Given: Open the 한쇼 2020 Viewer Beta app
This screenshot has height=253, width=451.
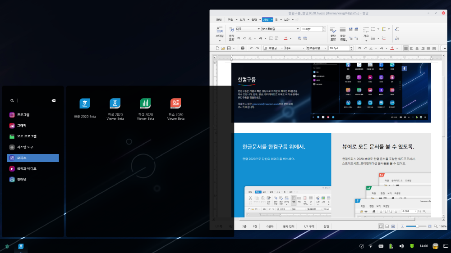Looking at the screenshot, I should [175, 104].
